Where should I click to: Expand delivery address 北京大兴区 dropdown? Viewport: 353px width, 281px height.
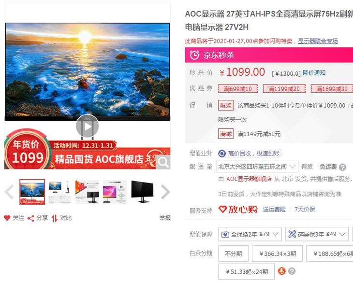coord(257,167)
